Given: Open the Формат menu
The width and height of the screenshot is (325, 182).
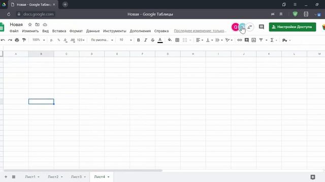Looking at the screenshot, I should pyautogui.click(x=76, y=31).
